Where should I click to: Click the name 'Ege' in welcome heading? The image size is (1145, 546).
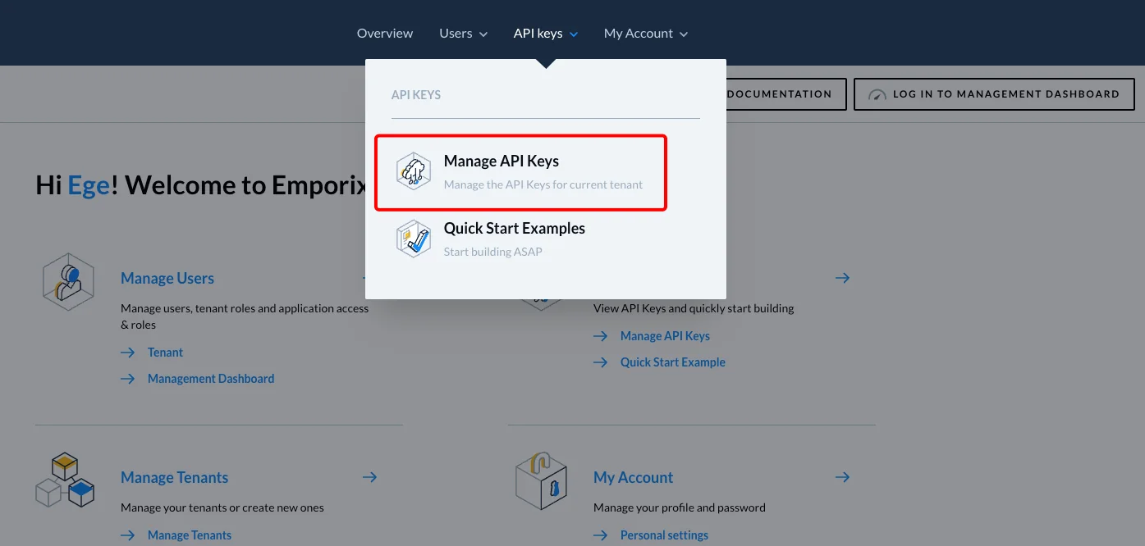click(x=89, y=186)
